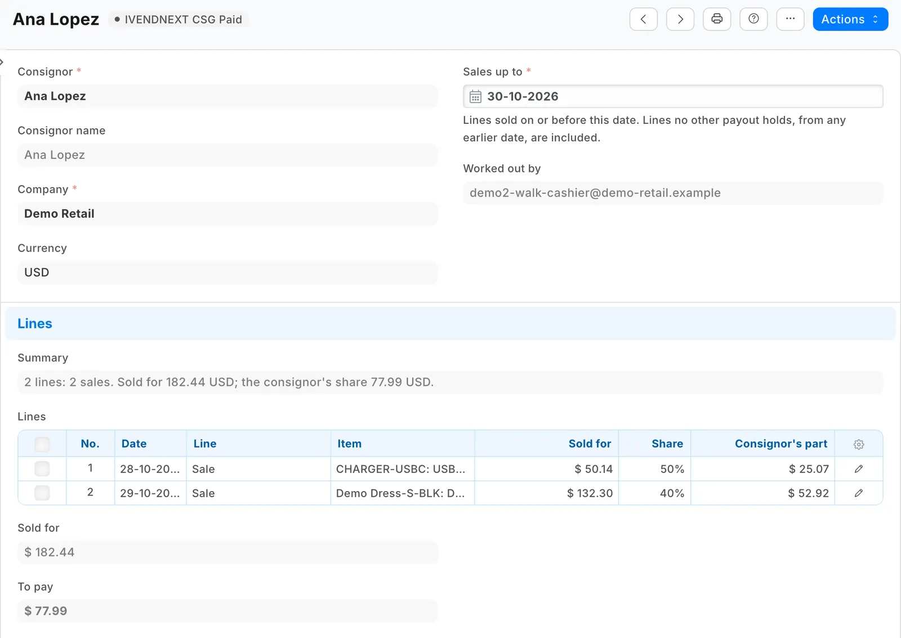
Task: Click the 28-10-20... date cell
Action: (150, 469)
